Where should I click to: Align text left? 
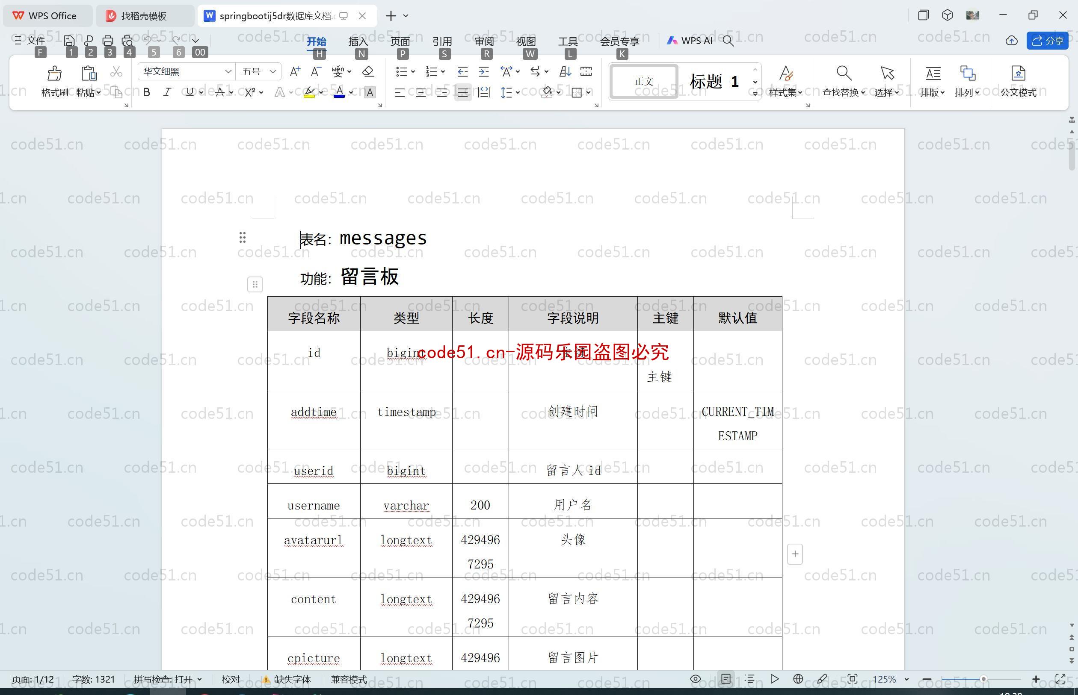coord(400,93)
